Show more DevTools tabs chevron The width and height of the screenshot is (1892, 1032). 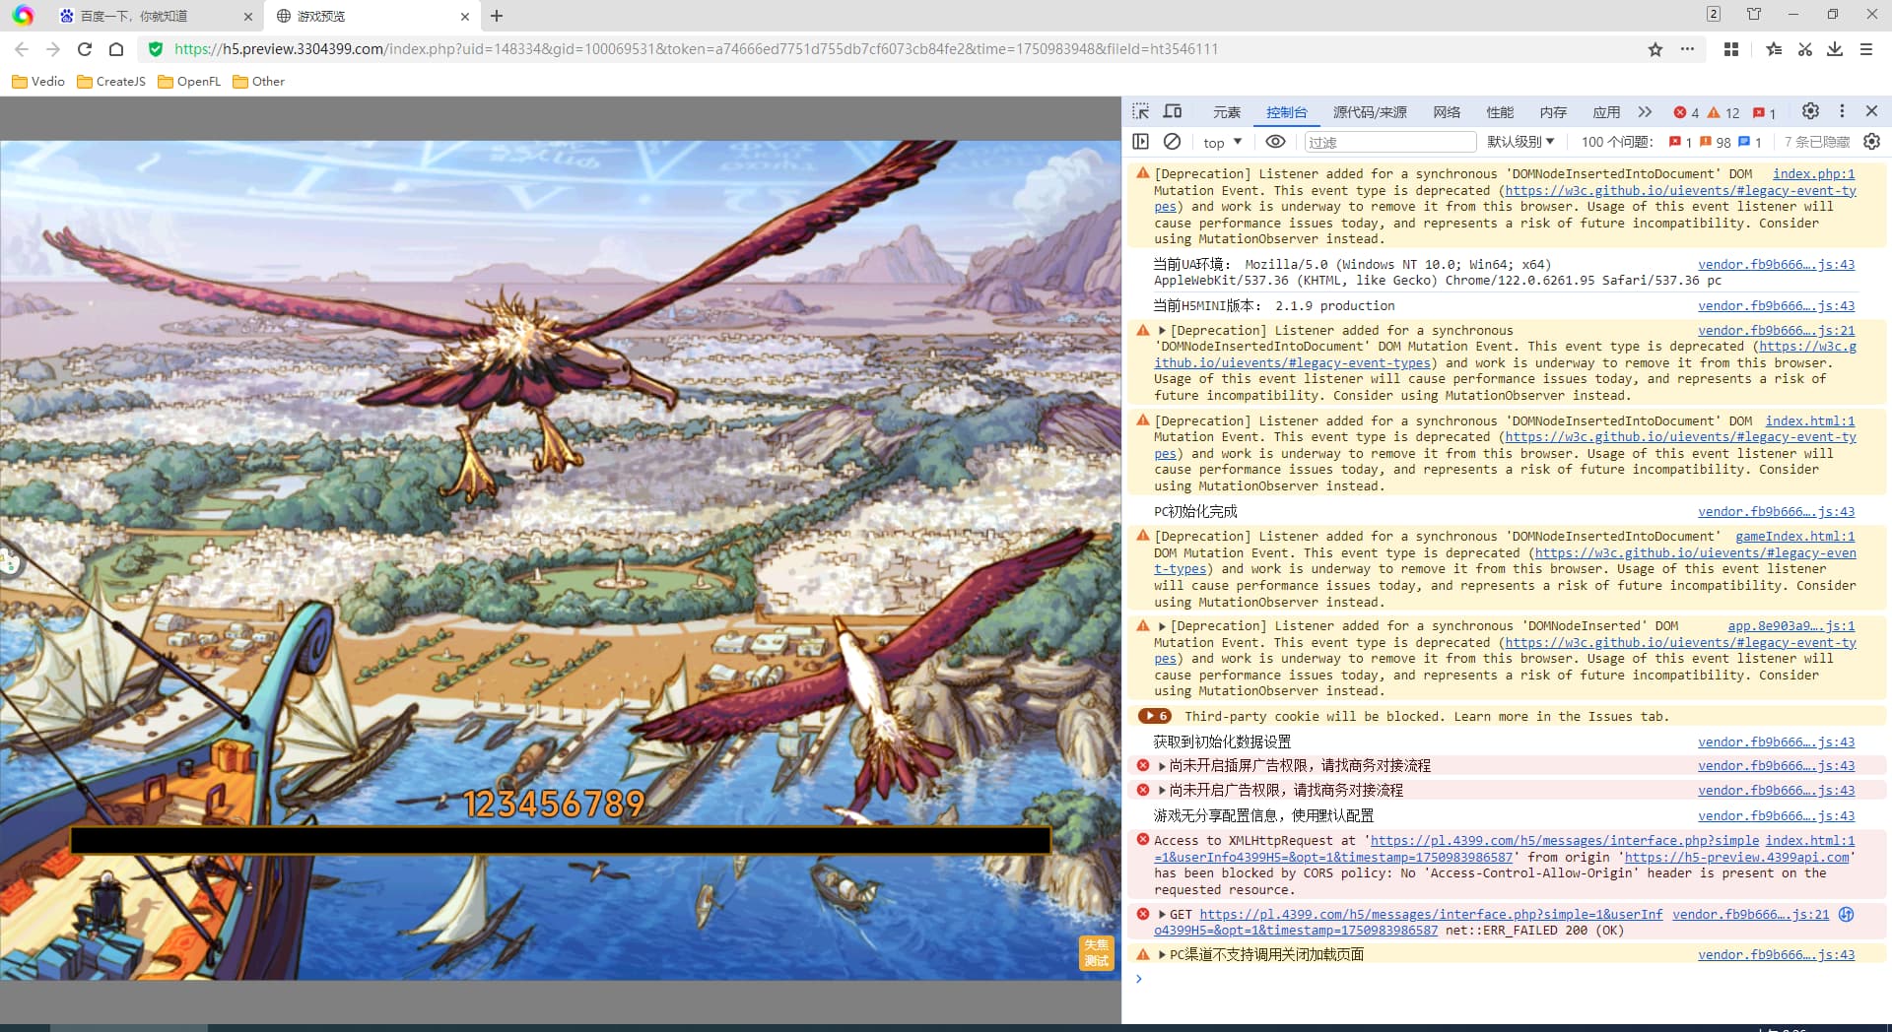pyautogui.click(x=1645, y=111)
